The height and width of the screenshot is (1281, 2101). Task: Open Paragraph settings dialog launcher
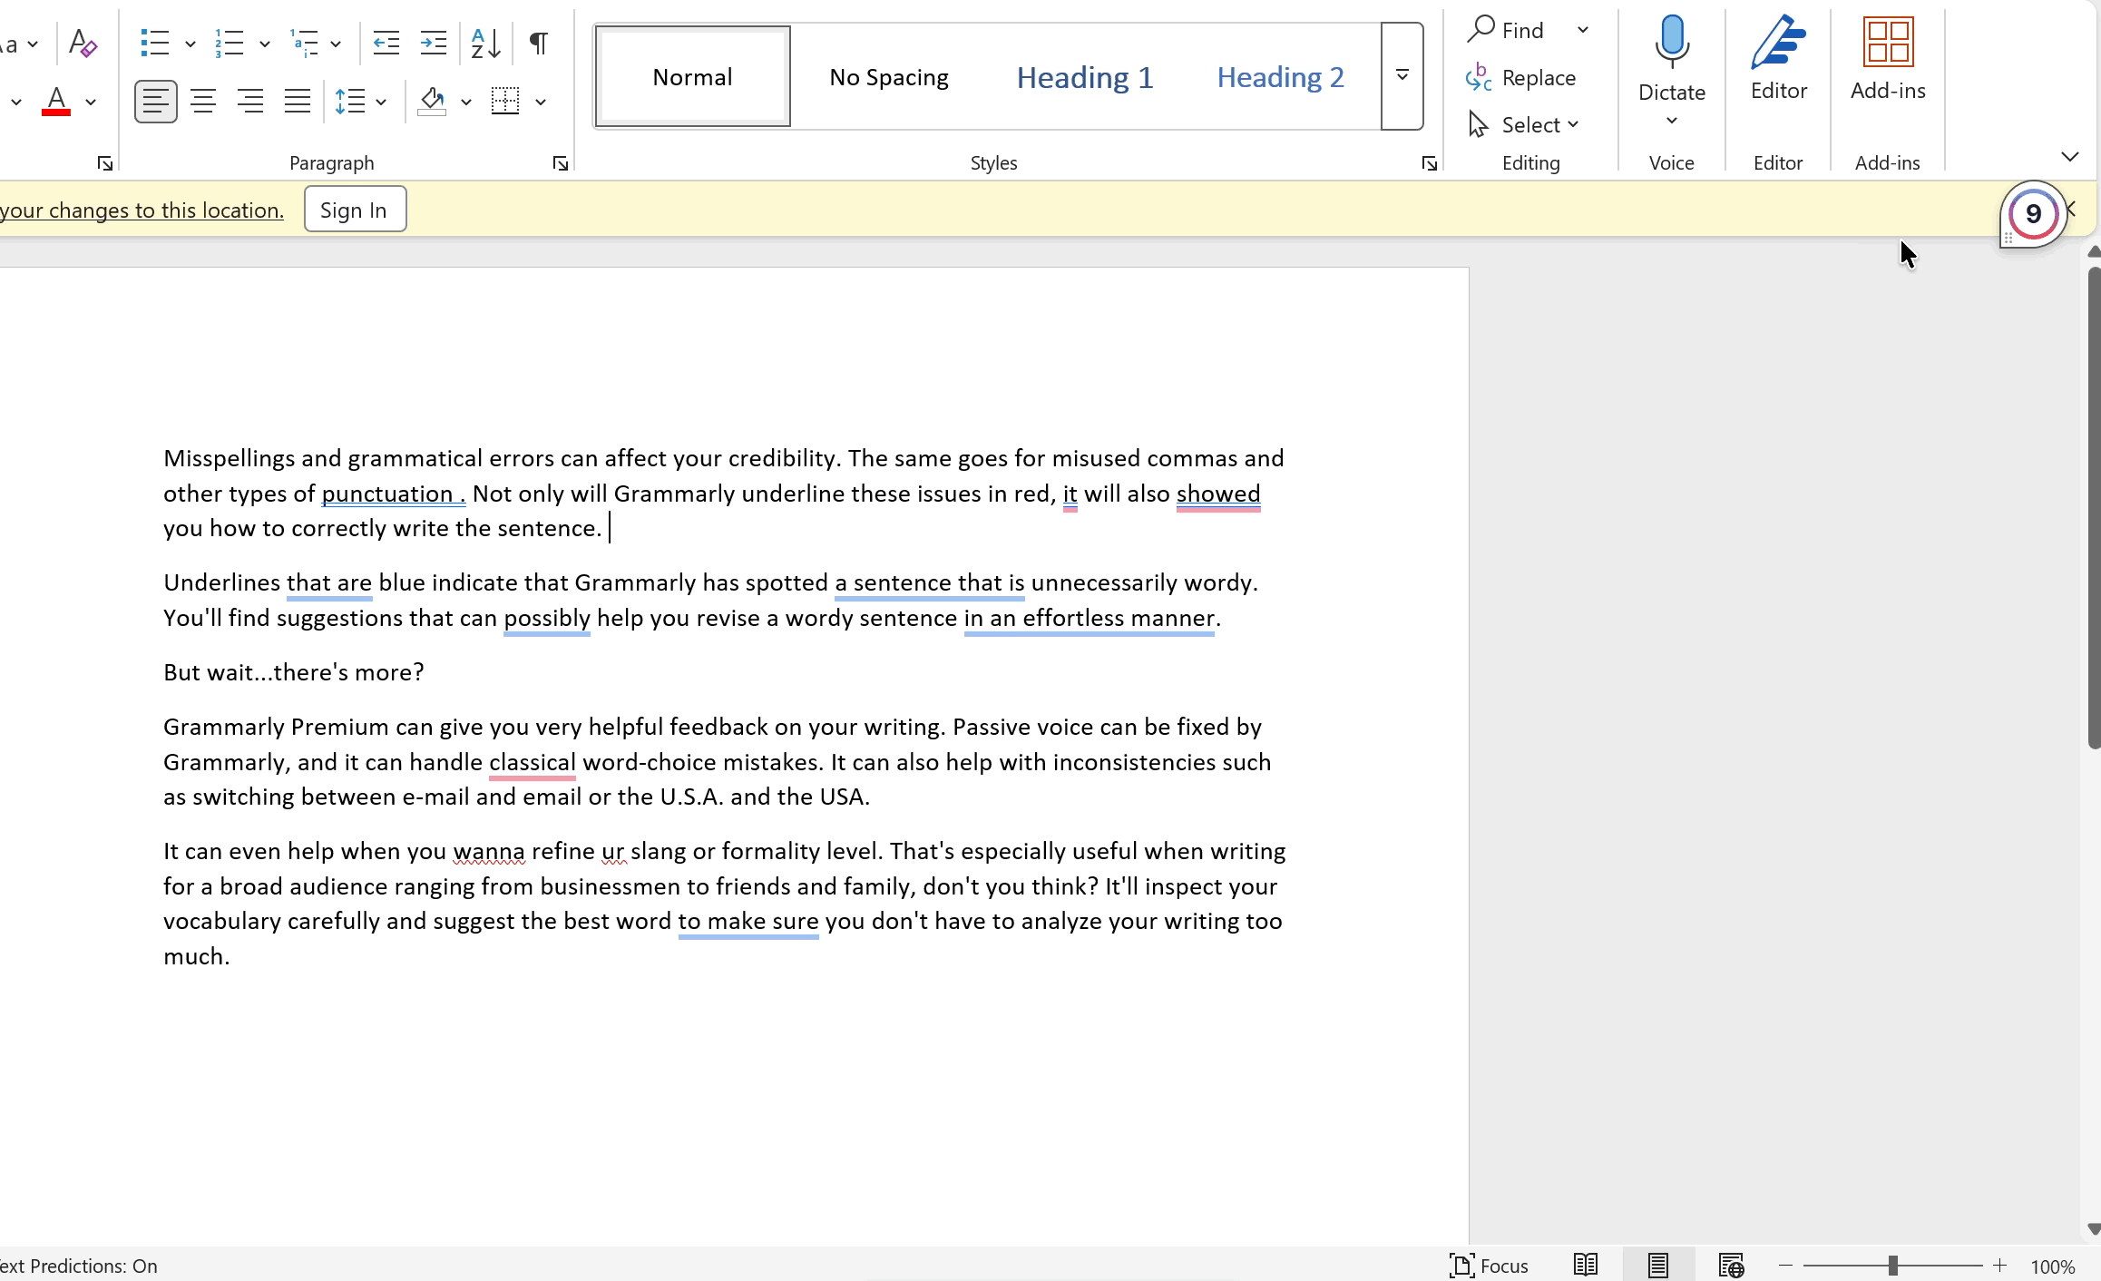[x=561, y=163]
